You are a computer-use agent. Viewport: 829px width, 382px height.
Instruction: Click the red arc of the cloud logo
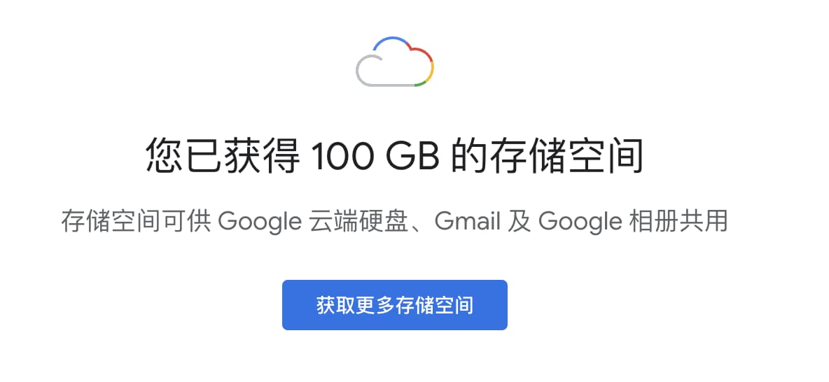coord(423,55)
